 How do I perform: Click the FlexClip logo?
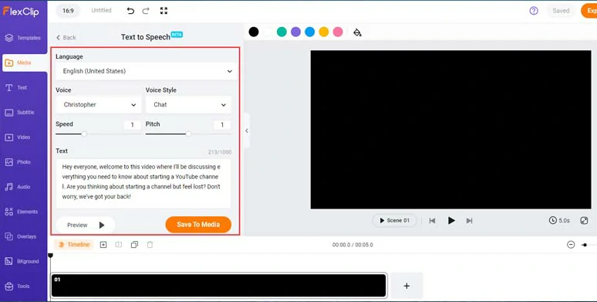(21, 12)
